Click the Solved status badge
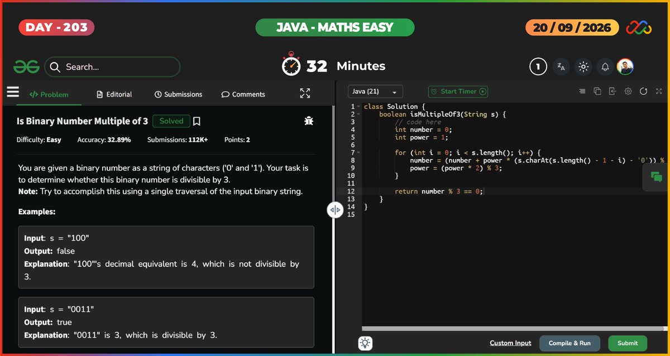The width and height of the screenshot is (670, 356). click(x=171, y=121)
